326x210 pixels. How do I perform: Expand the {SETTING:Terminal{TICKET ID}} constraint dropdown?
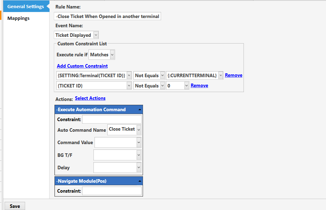click(x=129, y=75)
